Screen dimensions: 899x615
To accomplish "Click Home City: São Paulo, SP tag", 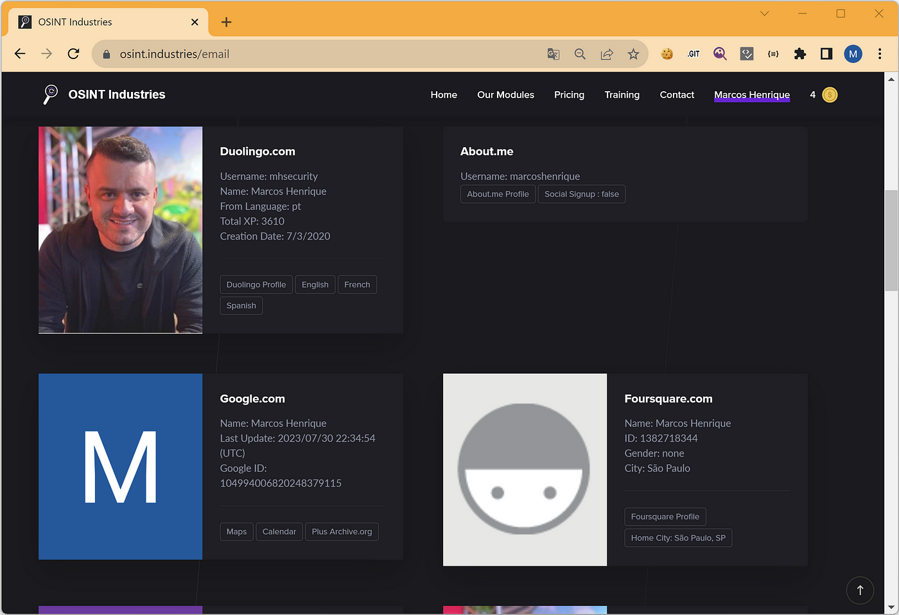I will point(678,538).
